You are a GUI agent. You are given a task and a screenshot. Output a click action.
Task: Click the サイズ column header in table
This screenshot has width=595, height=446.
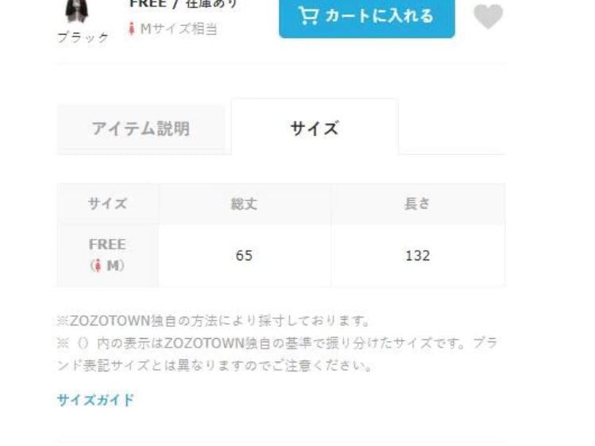tap(108, 203)
